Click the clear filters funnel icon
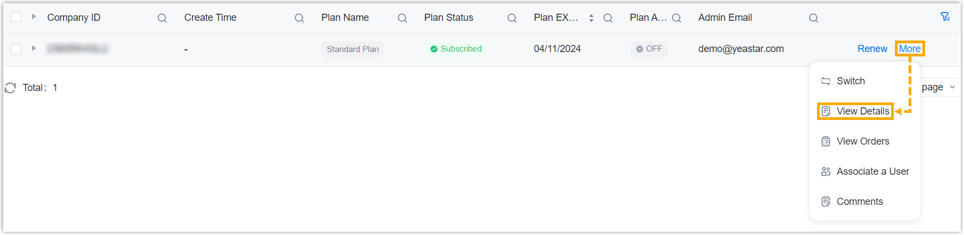964x235 pixels. pos(945,17)
